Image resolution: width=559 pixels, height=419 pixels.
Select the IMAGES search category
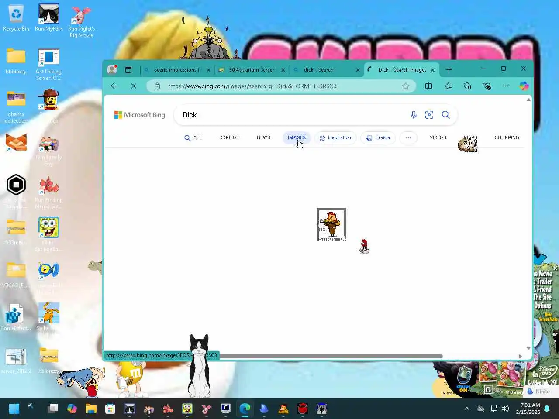(297, 137)
